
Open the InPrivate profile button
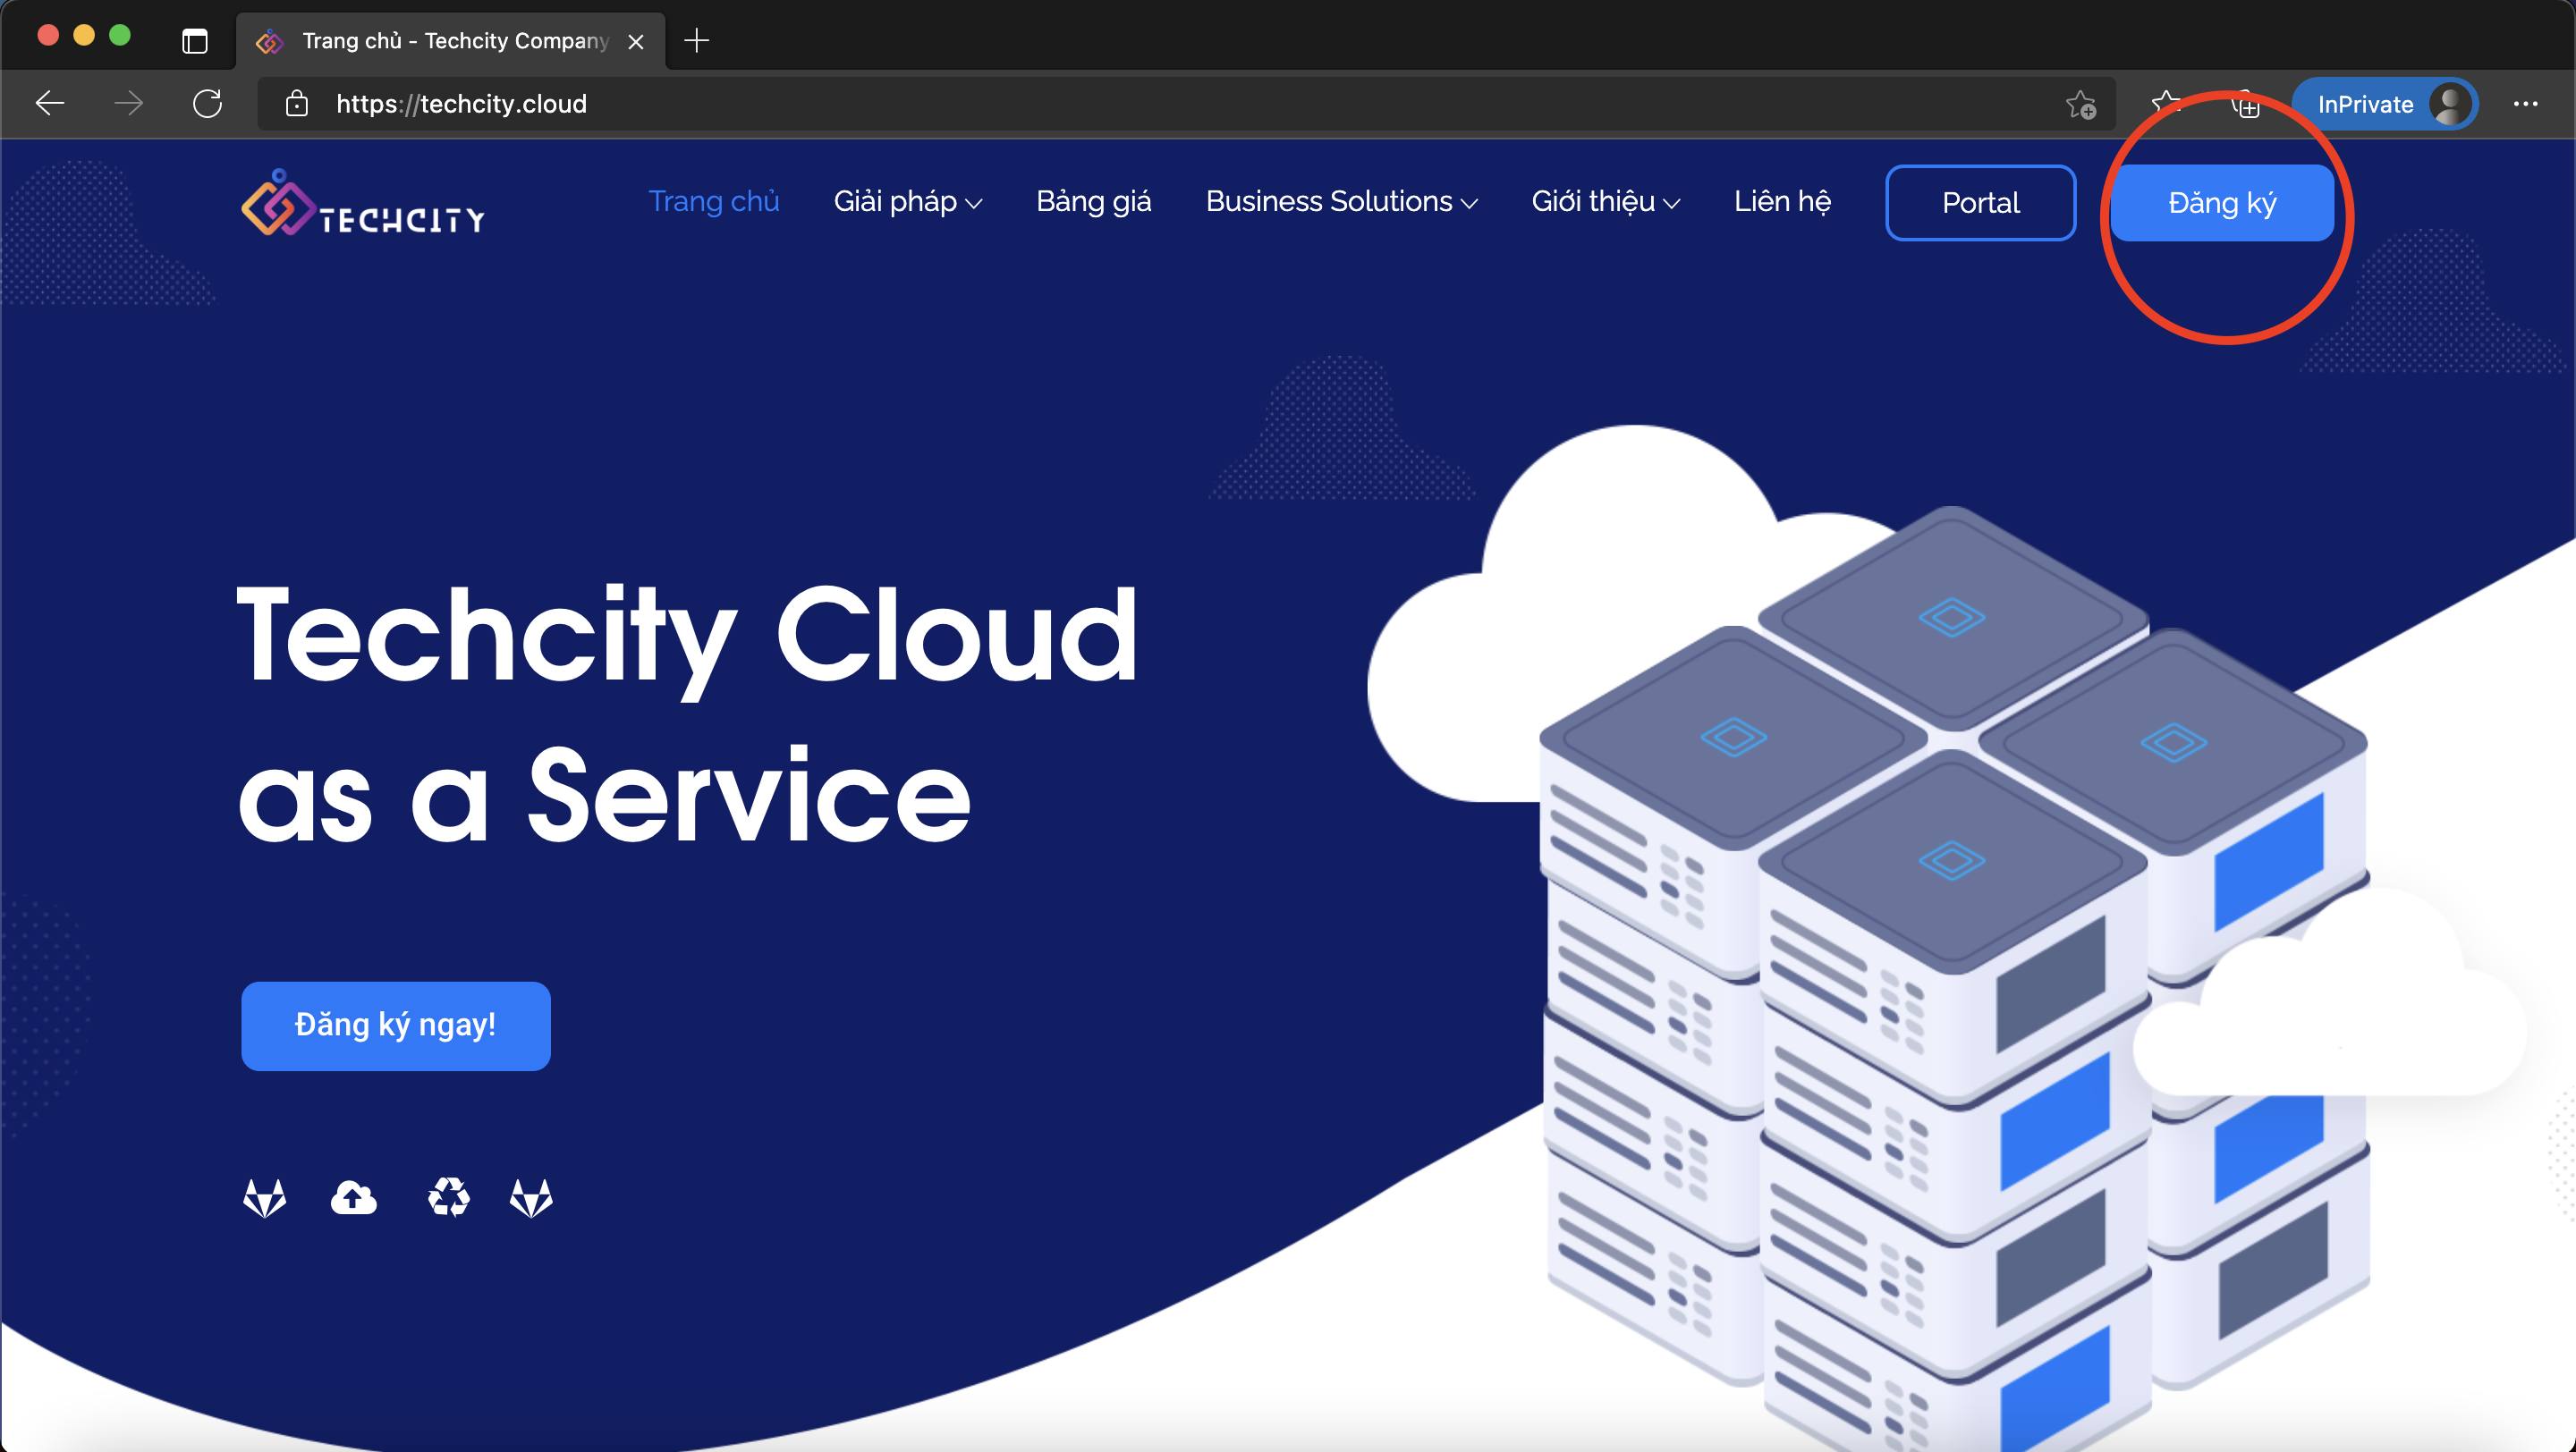[2384, 104]
